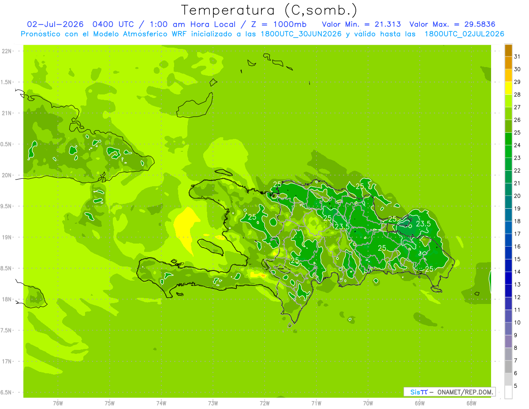
Task: Click the '18N' latitude label
Action: click(7, 300)
